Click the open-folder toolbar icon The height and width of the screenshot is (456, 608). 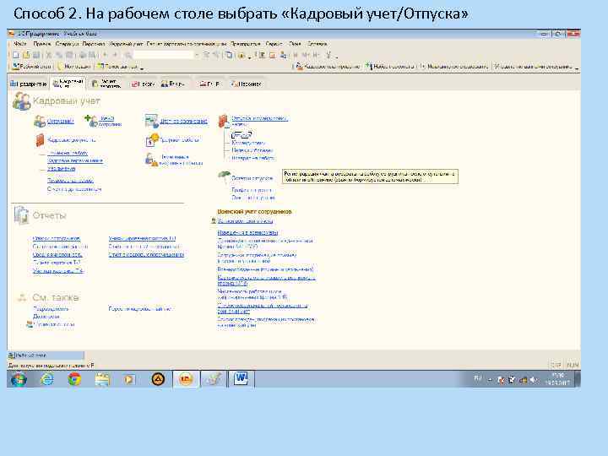pyautogui.click(x=26, y=55)
